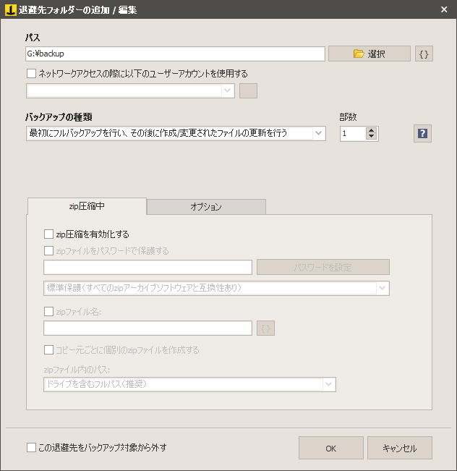The image size is (457, 471).
Task: Switch to the オプション tab
Action: pos(206,207)
